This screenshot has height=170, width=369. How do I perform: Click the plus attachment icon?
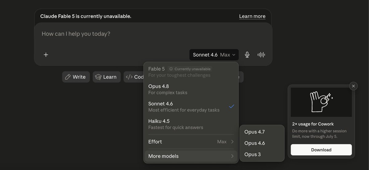(46, 55)
